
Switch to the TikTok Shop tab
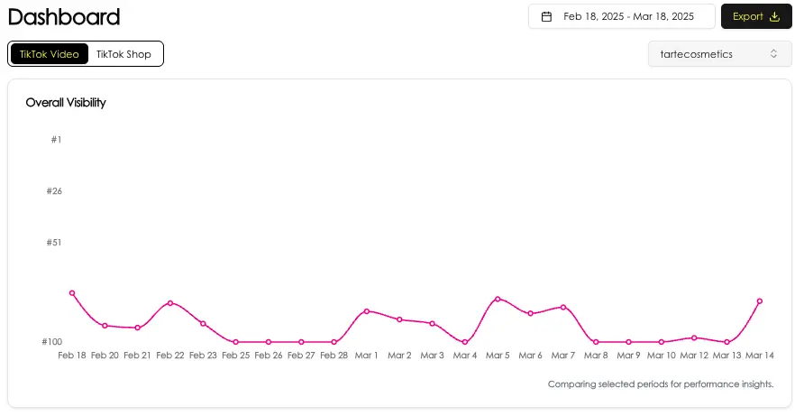pos(123,54)
